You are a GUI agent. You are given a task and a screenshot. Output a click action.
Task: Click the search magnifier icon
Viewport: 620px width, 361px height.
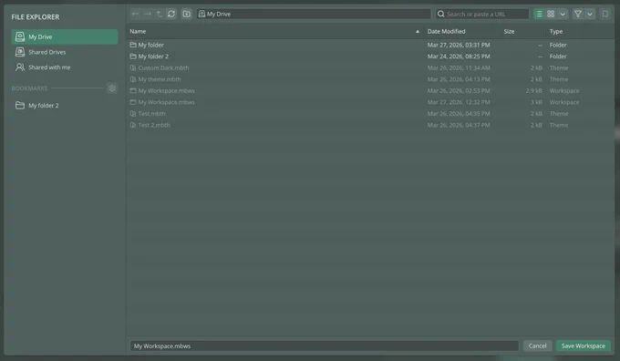click(x=441, y=15)
